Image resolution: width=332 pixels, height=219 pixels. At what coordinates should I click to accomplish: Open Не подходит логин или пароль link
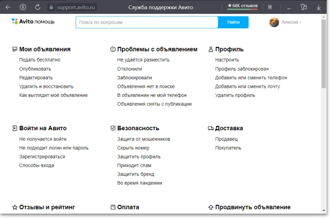pyautogui.click(x=54, y=148)
